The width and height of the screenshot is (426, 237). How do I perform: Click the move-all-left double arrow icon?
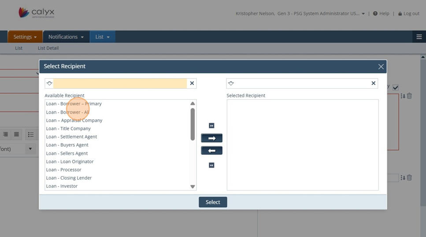[211, 165]
